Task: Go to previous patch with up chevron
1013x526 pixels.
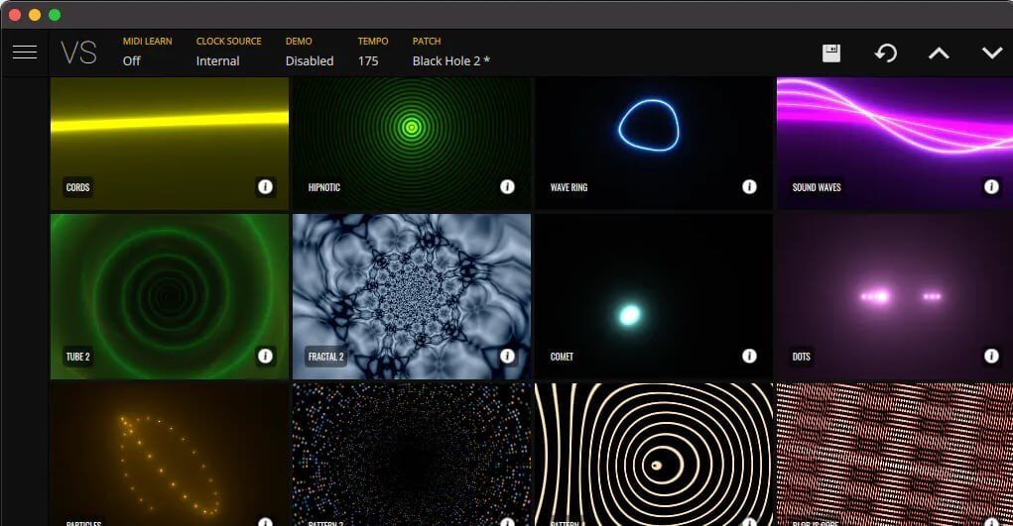Action: click(939, 53)
